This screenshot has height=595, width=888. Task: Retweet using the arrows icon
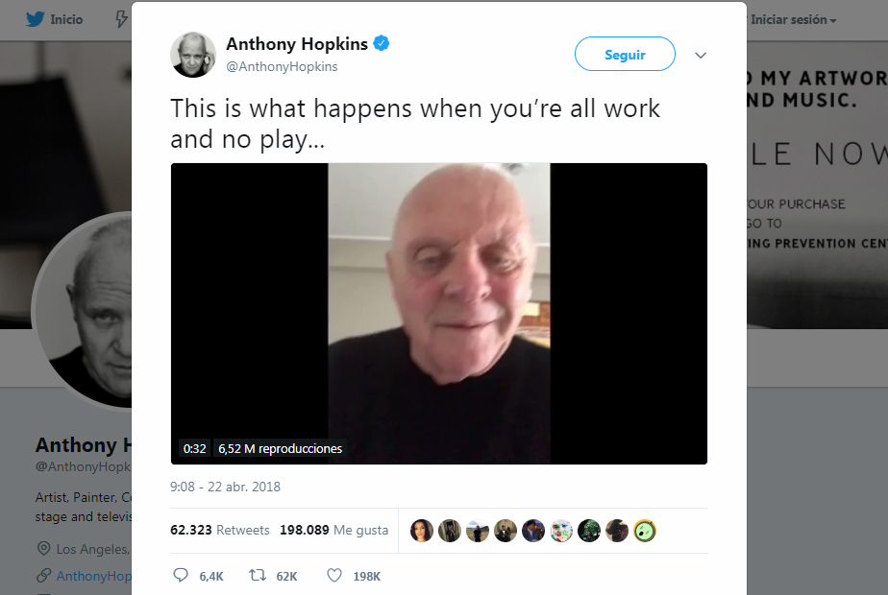pos(258,575)
